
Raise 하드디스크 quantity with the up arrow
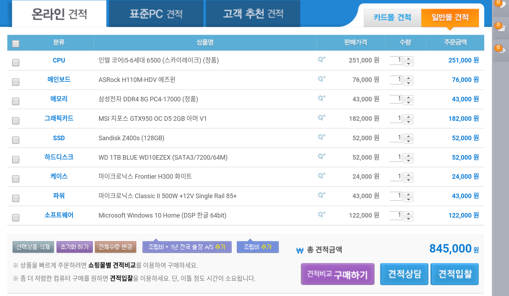(409, 156)
